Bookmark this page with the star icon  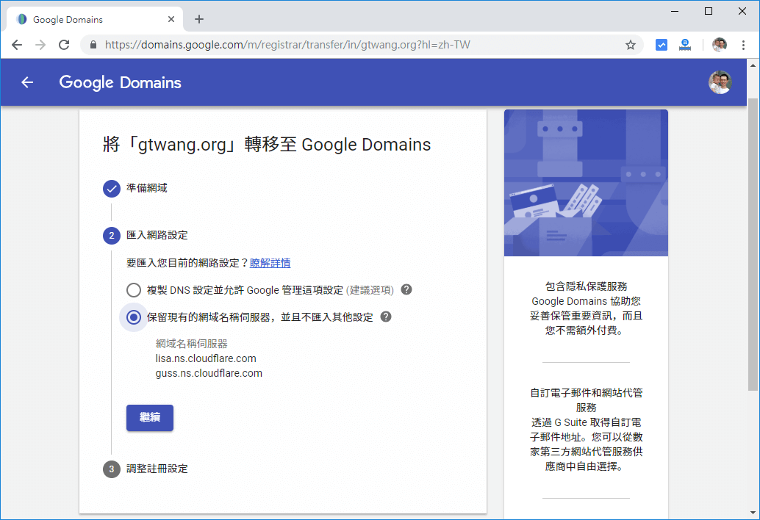[630, 45]
